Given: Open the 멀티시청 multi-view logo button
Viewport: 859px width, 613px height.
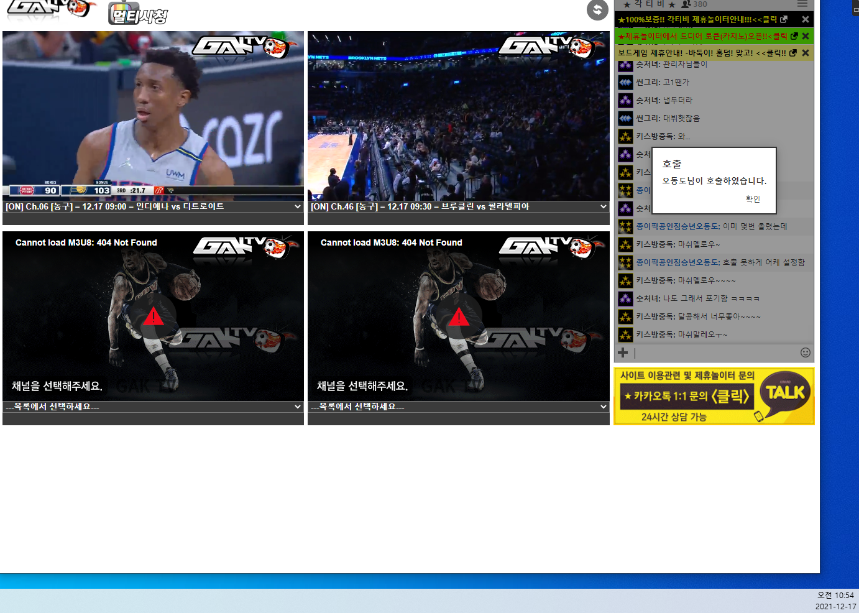Looking at the screenshot, I should coord(138,14).
